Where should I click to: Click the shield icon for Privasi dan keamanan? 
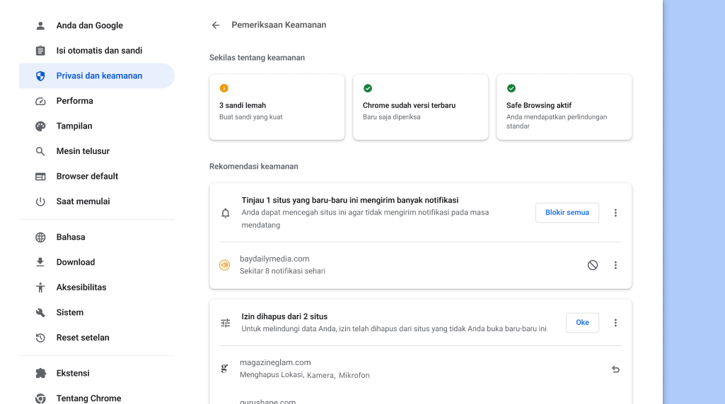pos(40,76)
